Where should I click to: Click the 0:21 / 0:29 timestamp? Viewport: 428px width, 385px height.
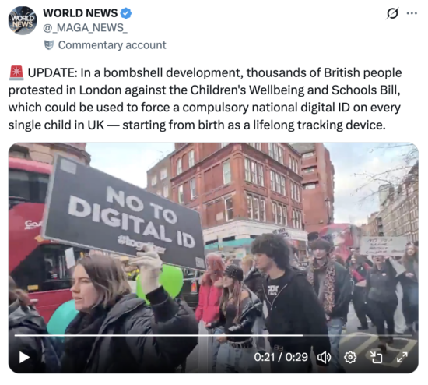pyautogui.click(x=281, y=357)
